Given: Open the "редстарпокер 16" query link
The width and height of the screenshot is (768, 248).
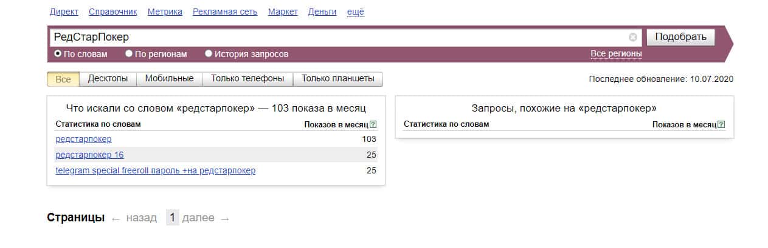Looking at the screenshot, I should 89,155.
